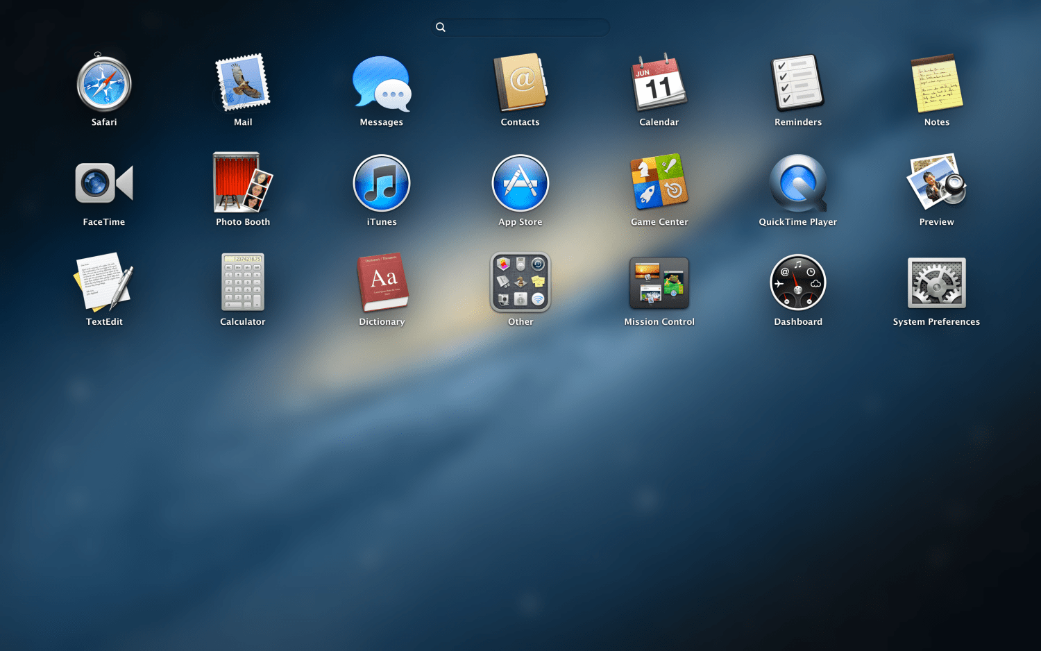Click the "Mail" label text

[x=243, y=122]
